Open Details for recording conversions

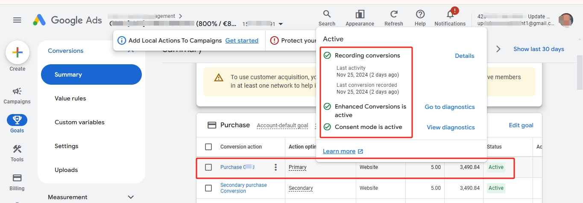coord(465,56)
